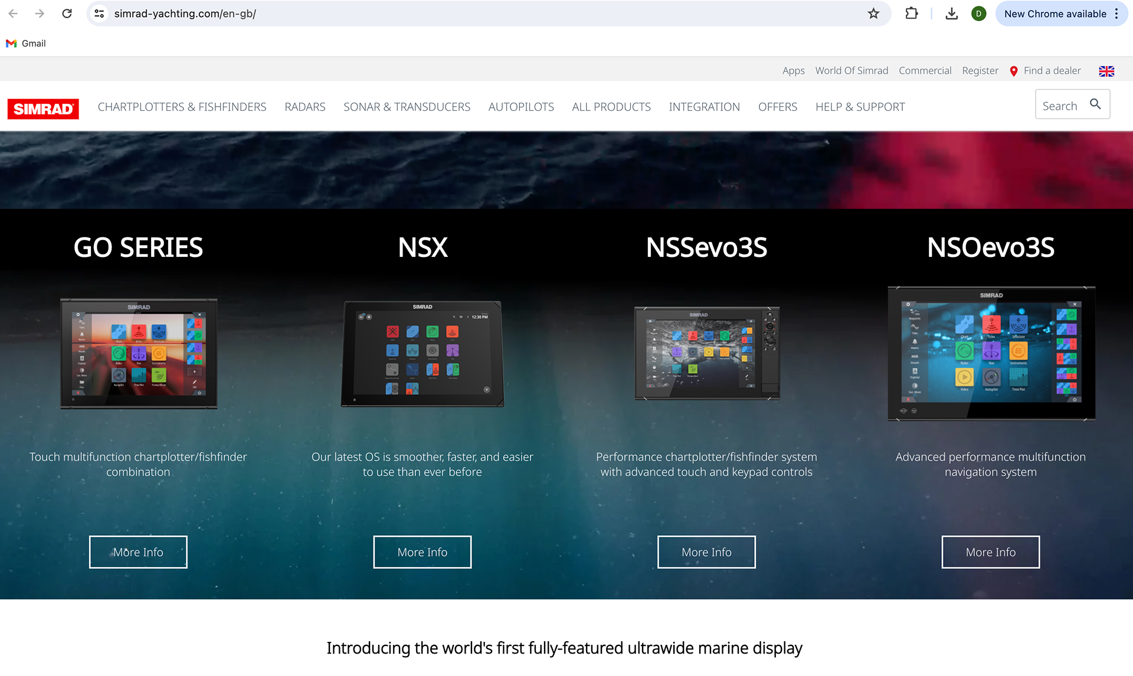The height and width of the screenshot is (676, 1133).
Task: Open Chrome three-dot menu
Action: coord(1116,14)
